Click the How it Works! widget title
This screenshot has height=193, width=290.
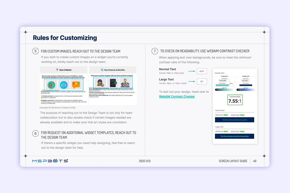[x=65, y=70]
